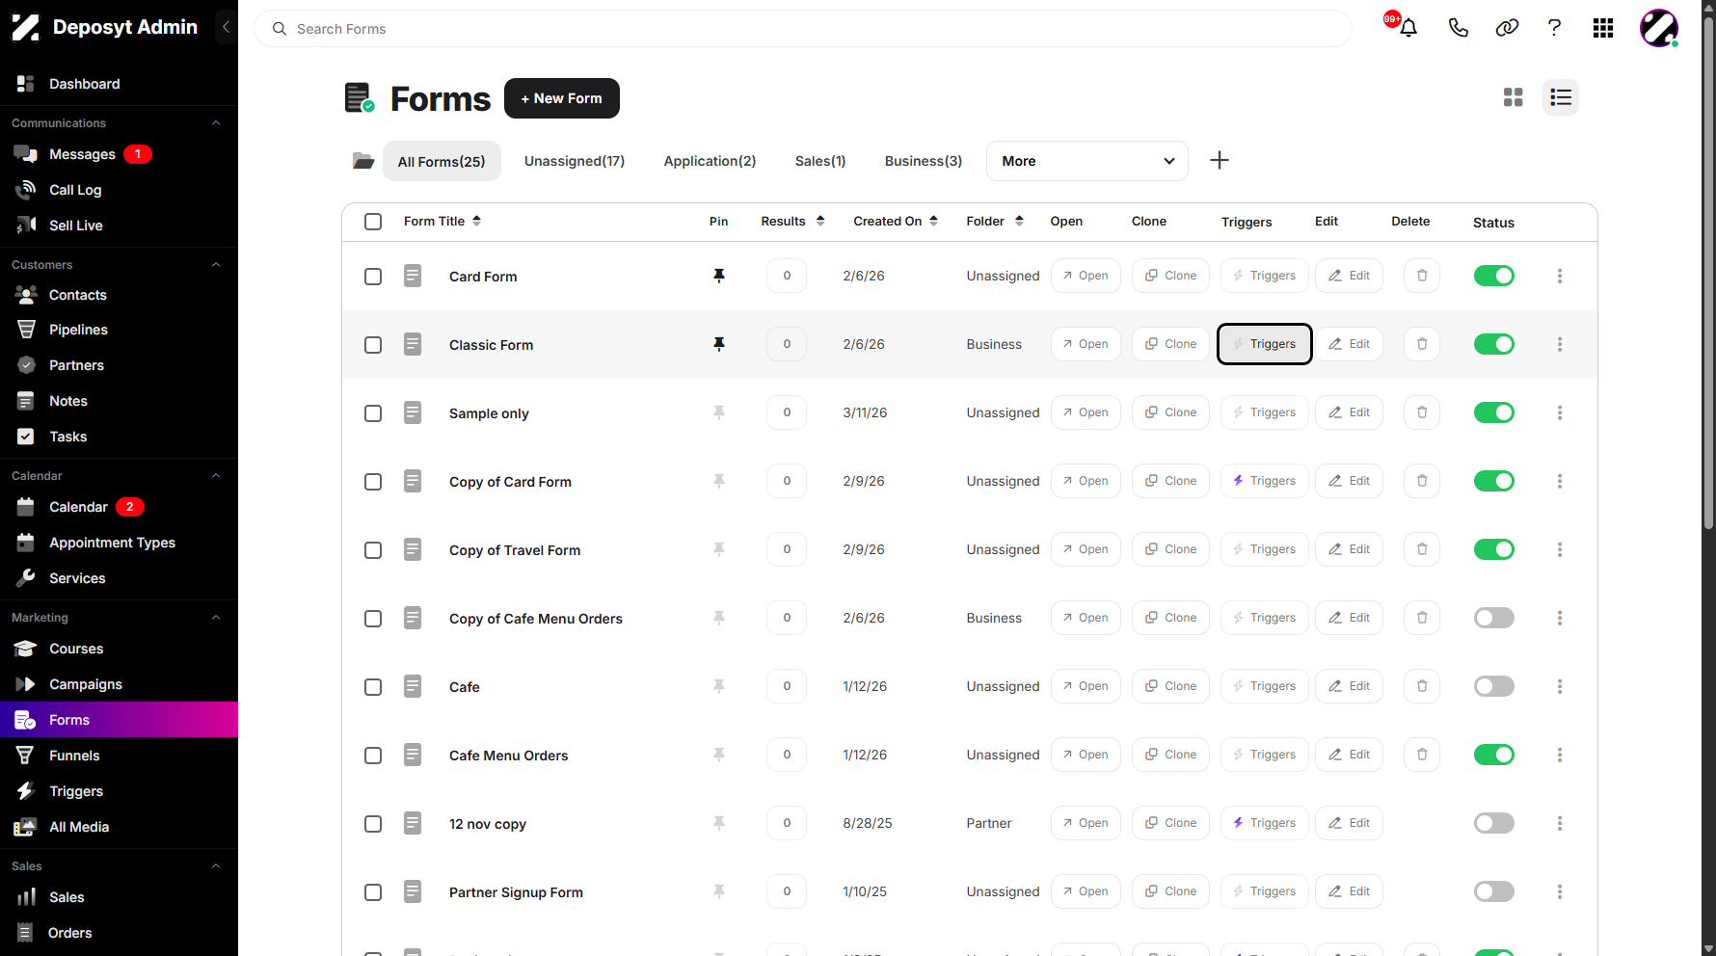The image size is (1716, 956).
Task: Enable the Copy of Cafe Menu Orders status
Action: pos(1494,618)
